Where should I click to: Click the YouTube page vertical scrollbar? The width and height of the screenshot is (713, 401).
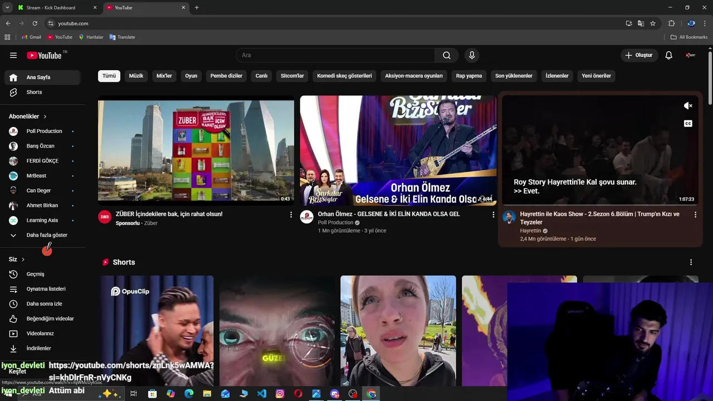(710, 78)
